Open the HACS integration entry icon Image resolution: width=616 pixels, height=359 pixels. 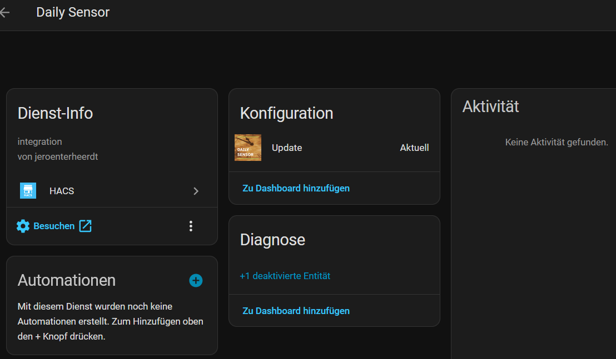(28, 191)
